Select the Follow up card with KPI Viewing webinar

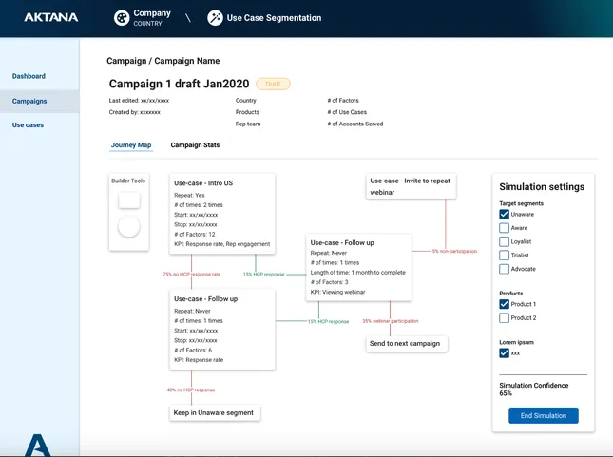[358, 267]
